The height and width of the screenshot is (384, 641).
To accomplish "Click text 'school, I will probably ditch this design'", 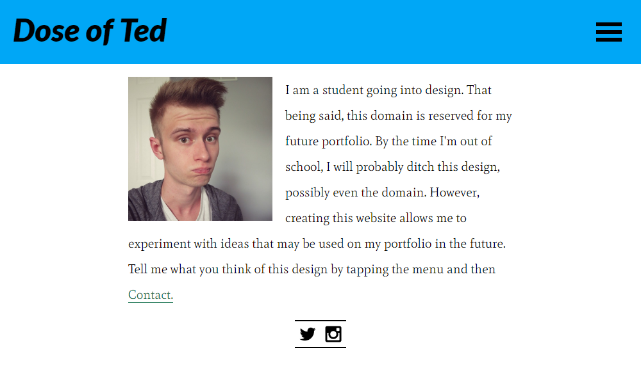I will 392,167.
